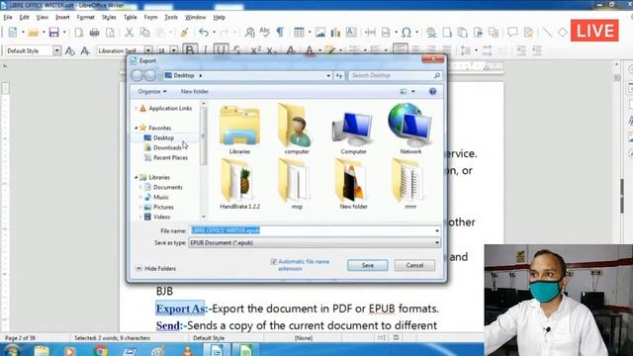Click the Save document toolbar icon
633x356 pixels.
(53, 33)
